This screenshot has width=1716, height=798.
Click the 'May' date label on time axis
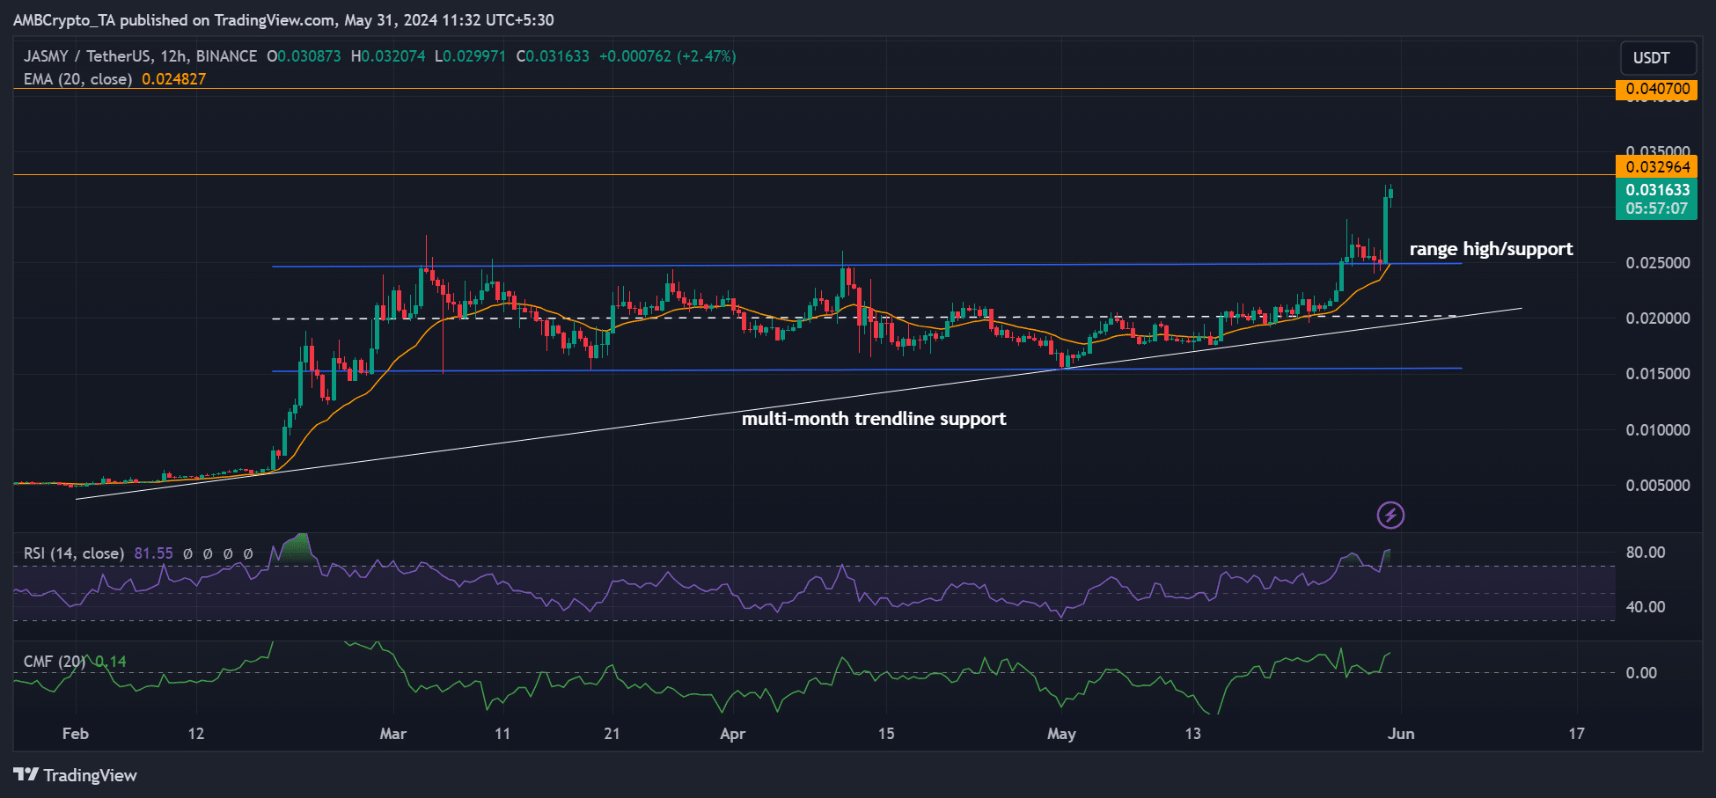pos(1061,734)
